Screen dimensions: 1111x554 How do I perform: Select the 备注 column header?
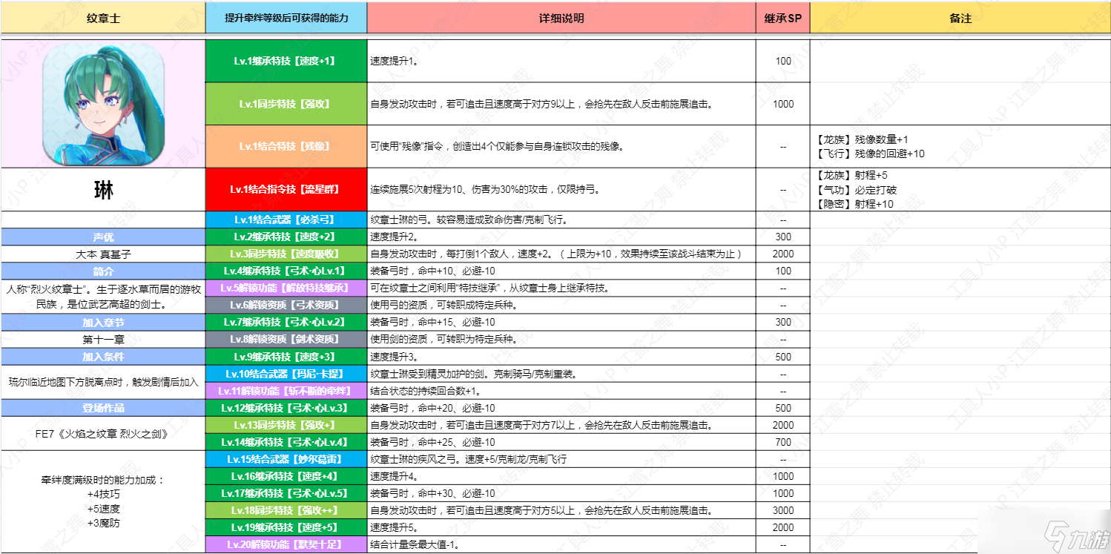(960, 18)
